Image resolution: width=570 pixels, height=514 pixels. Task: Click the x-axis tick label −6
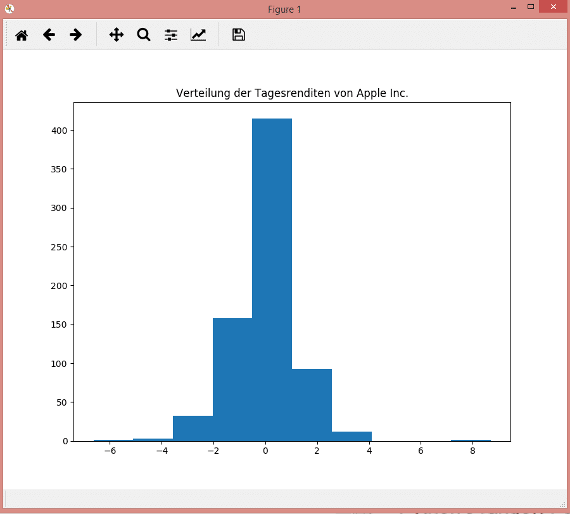pos(110,451)
